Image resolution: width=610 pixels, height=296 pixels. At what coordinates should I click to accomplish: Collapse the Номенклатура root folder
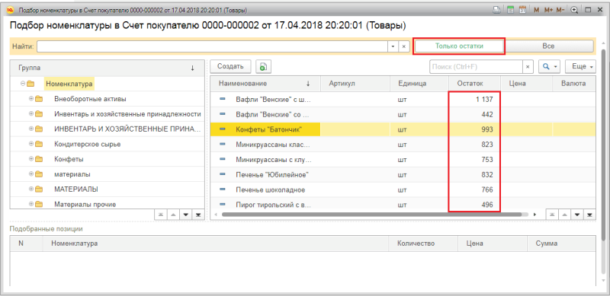click(x=23, y=84)
